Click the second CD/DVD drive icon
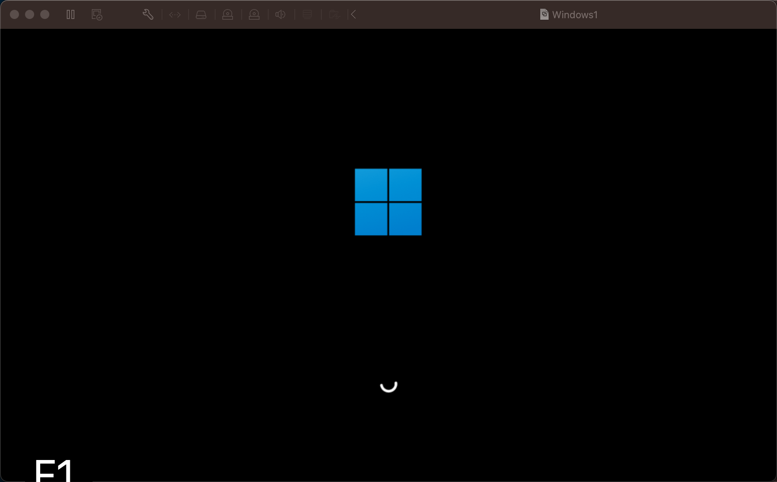The height and width of the screenshot is (482, 777). click(254, 15)
